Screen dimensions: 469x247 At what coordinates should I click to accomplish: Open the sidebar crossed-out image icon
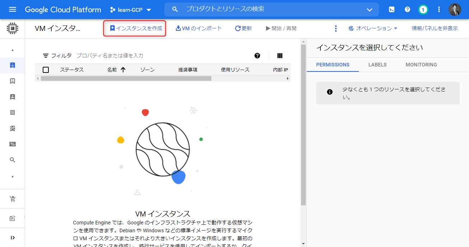tap(13, 129)
